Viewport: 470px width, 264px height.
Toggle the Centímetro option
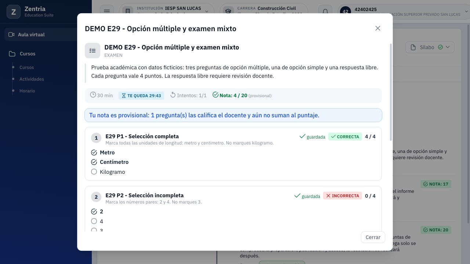(94, 162)
